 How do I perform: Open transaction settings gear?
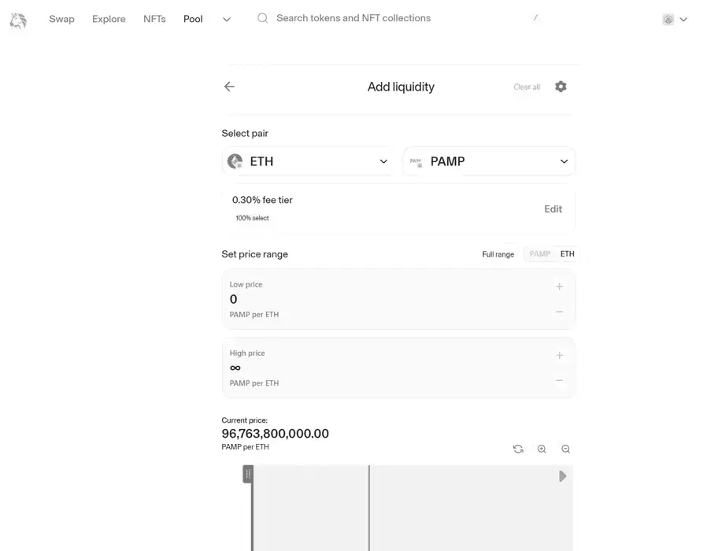coord(560,87)
